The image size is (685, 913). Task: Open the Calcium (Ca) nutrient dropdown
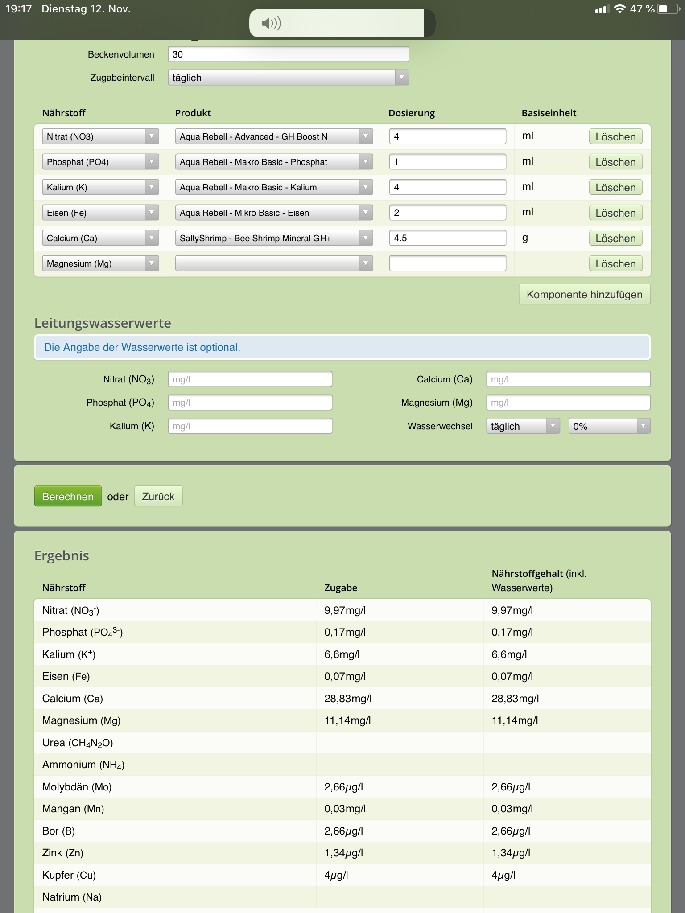[100, 238]
